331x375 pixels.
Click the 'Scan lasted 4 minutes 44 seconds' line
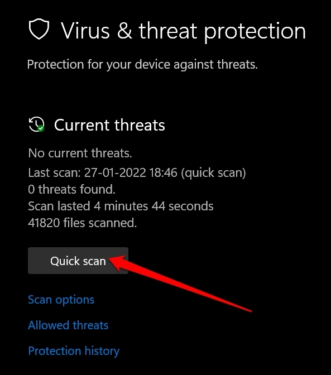click(121, 206)
